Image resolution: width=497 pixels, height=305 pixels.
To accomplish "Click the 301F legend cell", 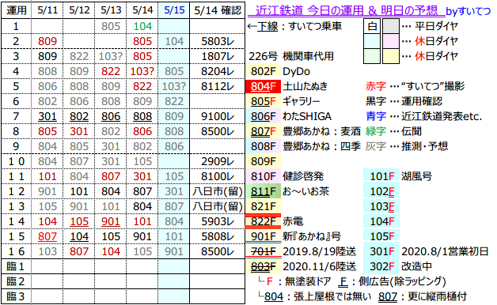I will [381, 251].
